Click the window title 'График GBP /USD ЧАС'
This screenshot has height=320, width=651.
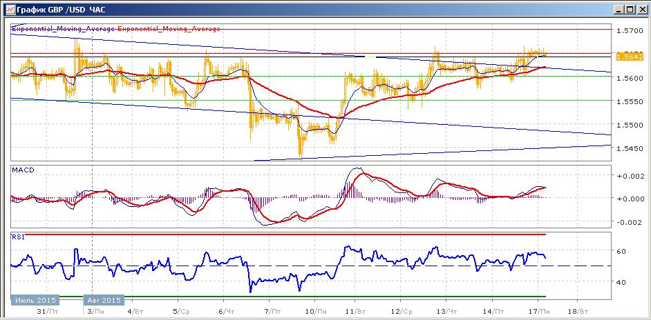coord(61,9)
